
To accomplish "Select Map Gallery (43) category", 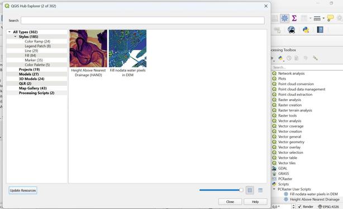I will 32,88.
